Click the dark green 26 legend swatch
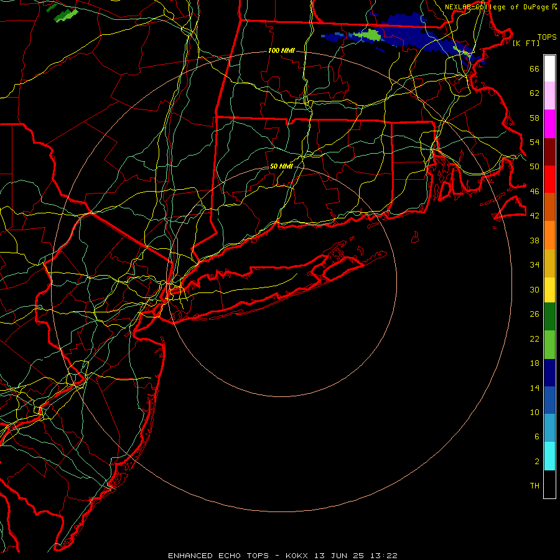The height and width of the screenshot is (560, 560). (549, 317)
